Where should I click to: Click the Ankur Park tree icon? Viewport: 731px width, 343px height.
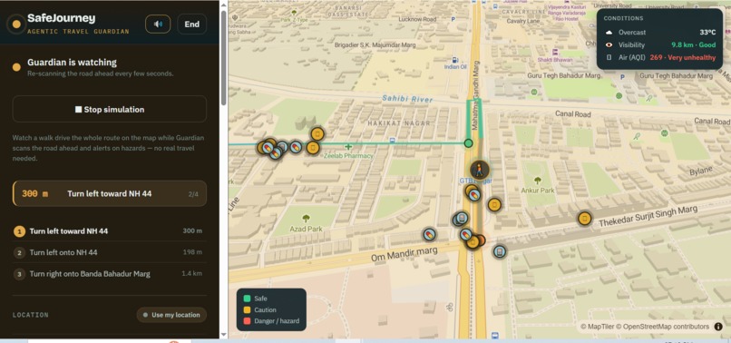[538, 181]
